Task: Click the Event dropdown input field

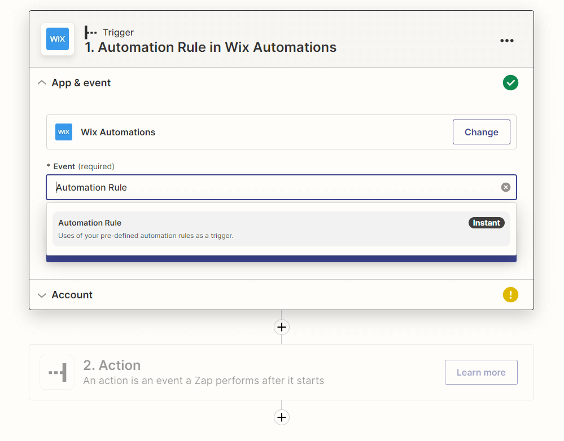Action: coord(281,187)
